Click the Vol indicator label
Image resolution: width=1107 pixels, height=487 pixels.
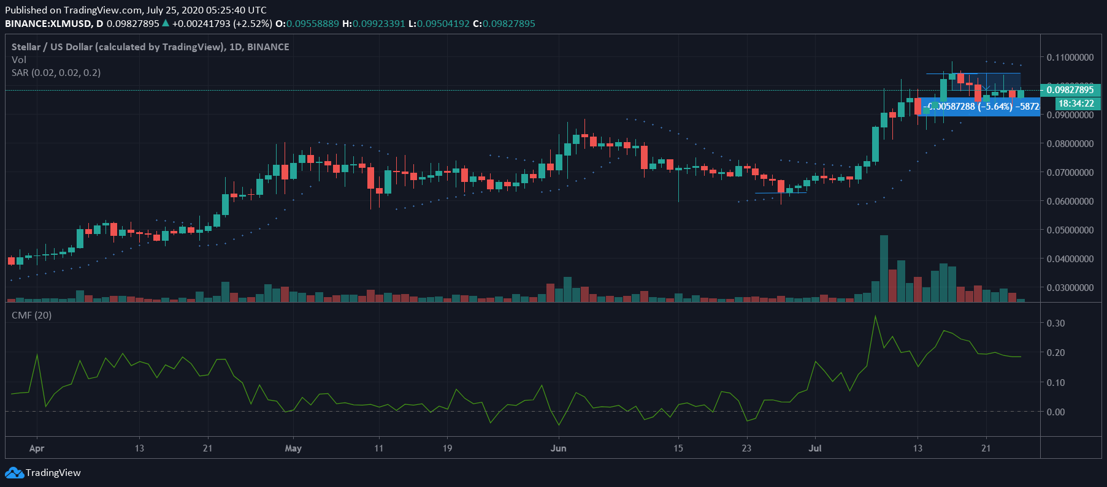pos(19,60)
